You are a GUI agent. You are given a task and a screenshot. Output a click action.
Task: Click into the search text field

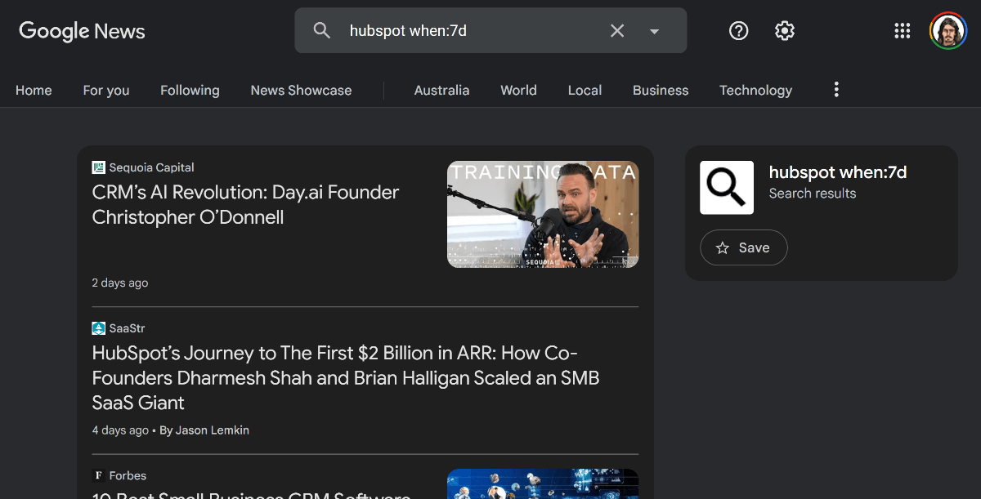466,31
